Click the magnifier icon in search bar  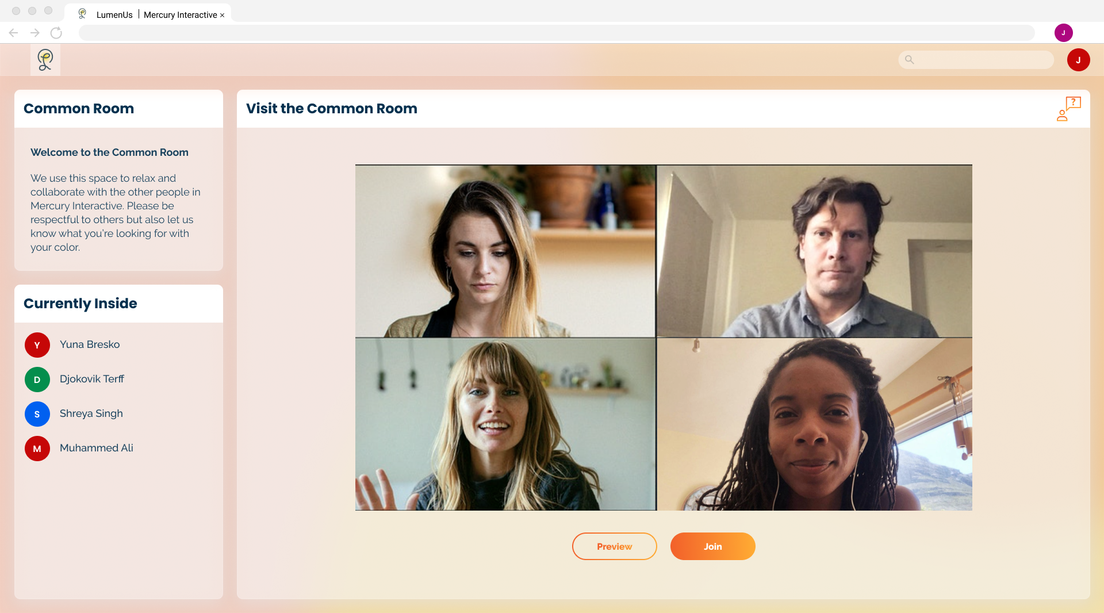909,60
